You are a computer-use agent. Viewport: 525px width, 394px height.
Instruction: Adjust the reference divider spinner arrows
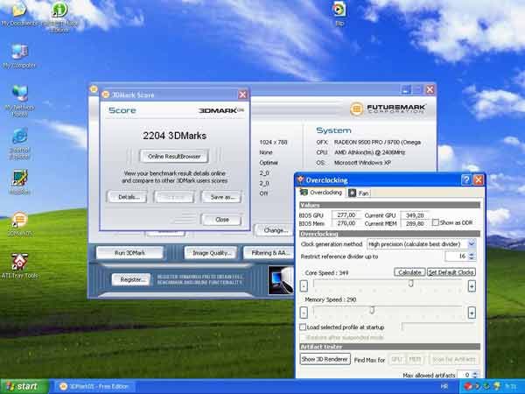click(x=473, y=257)
